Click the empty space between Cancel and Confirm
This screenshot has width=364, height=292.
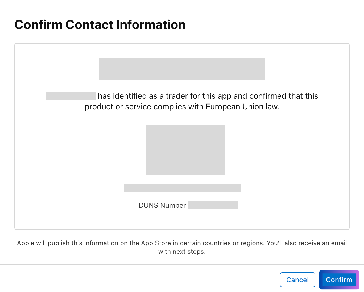pyautogui.click(x=317, y=280)
